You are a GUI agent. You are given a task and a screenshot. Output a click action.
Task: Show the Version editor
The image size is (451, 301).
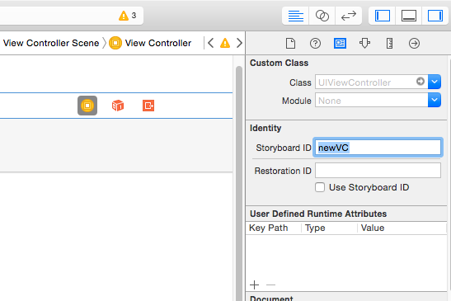click(x=348, y=16)
